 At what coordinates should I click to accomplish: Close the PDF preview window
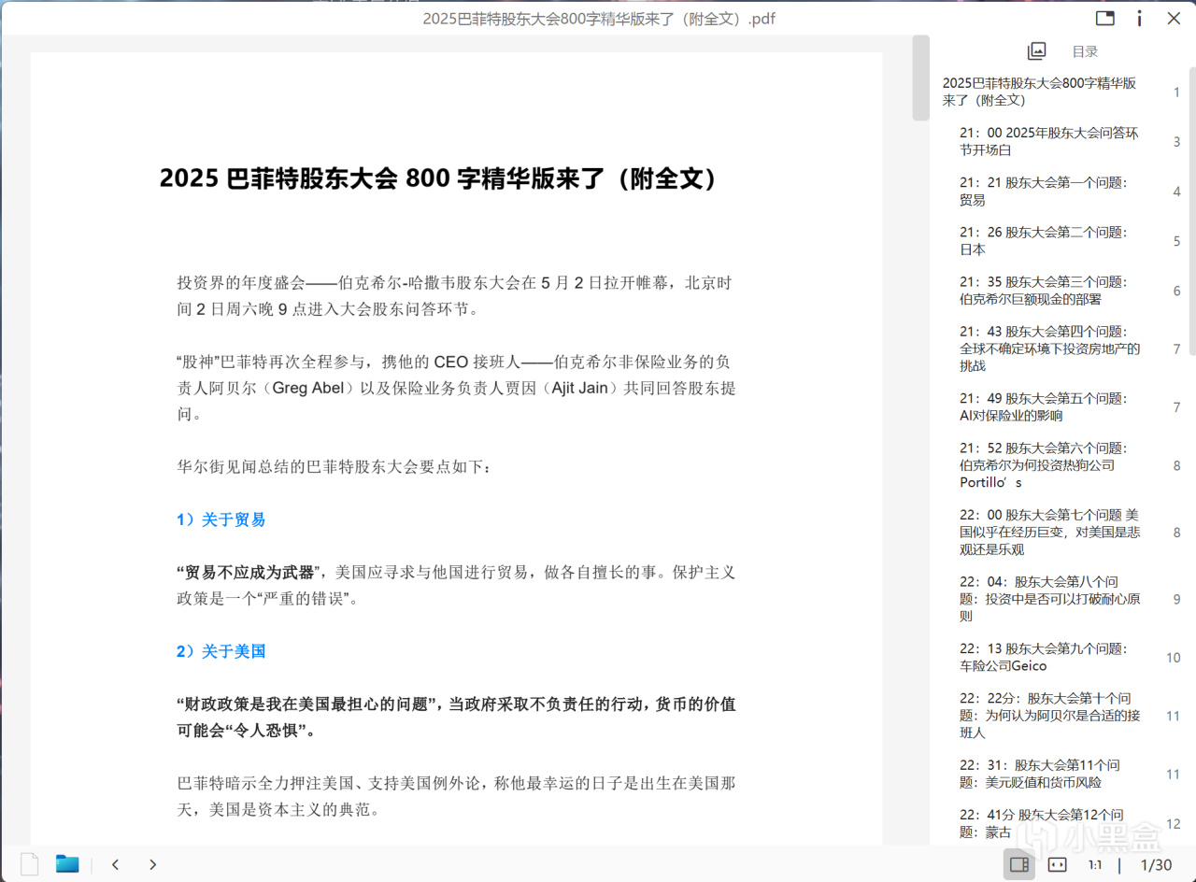coord(1175,18)
